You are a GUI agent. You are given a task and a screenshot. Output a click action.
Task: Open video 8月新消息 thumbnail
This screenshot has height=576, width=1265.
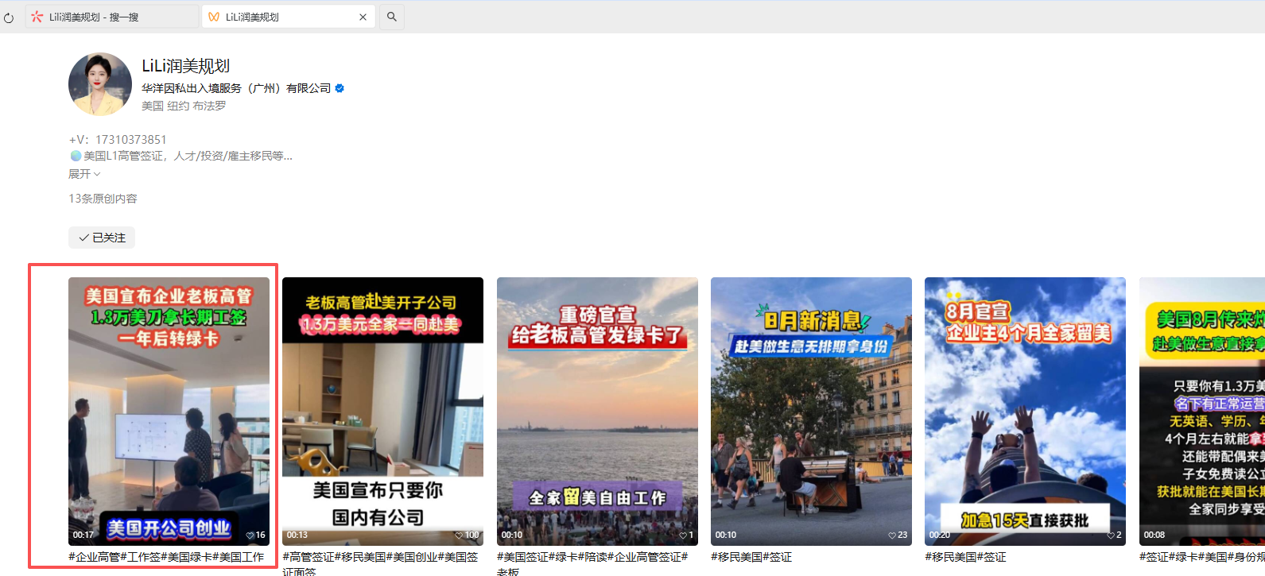click(811, 411)
